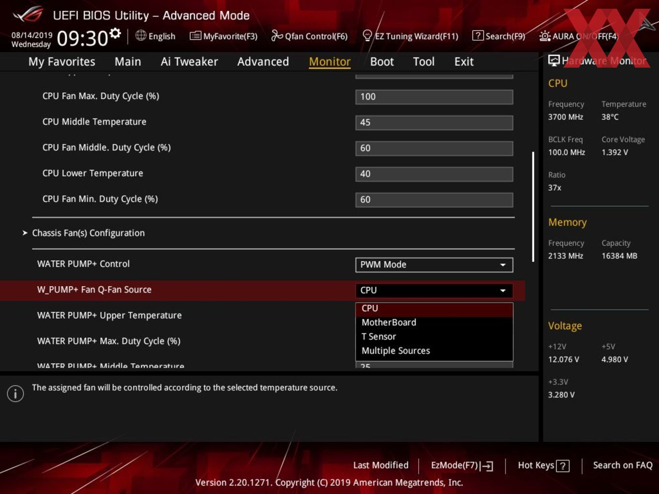Open Search(F9) question mark icon
659x494 pixels.
click(x=478, y=35)
